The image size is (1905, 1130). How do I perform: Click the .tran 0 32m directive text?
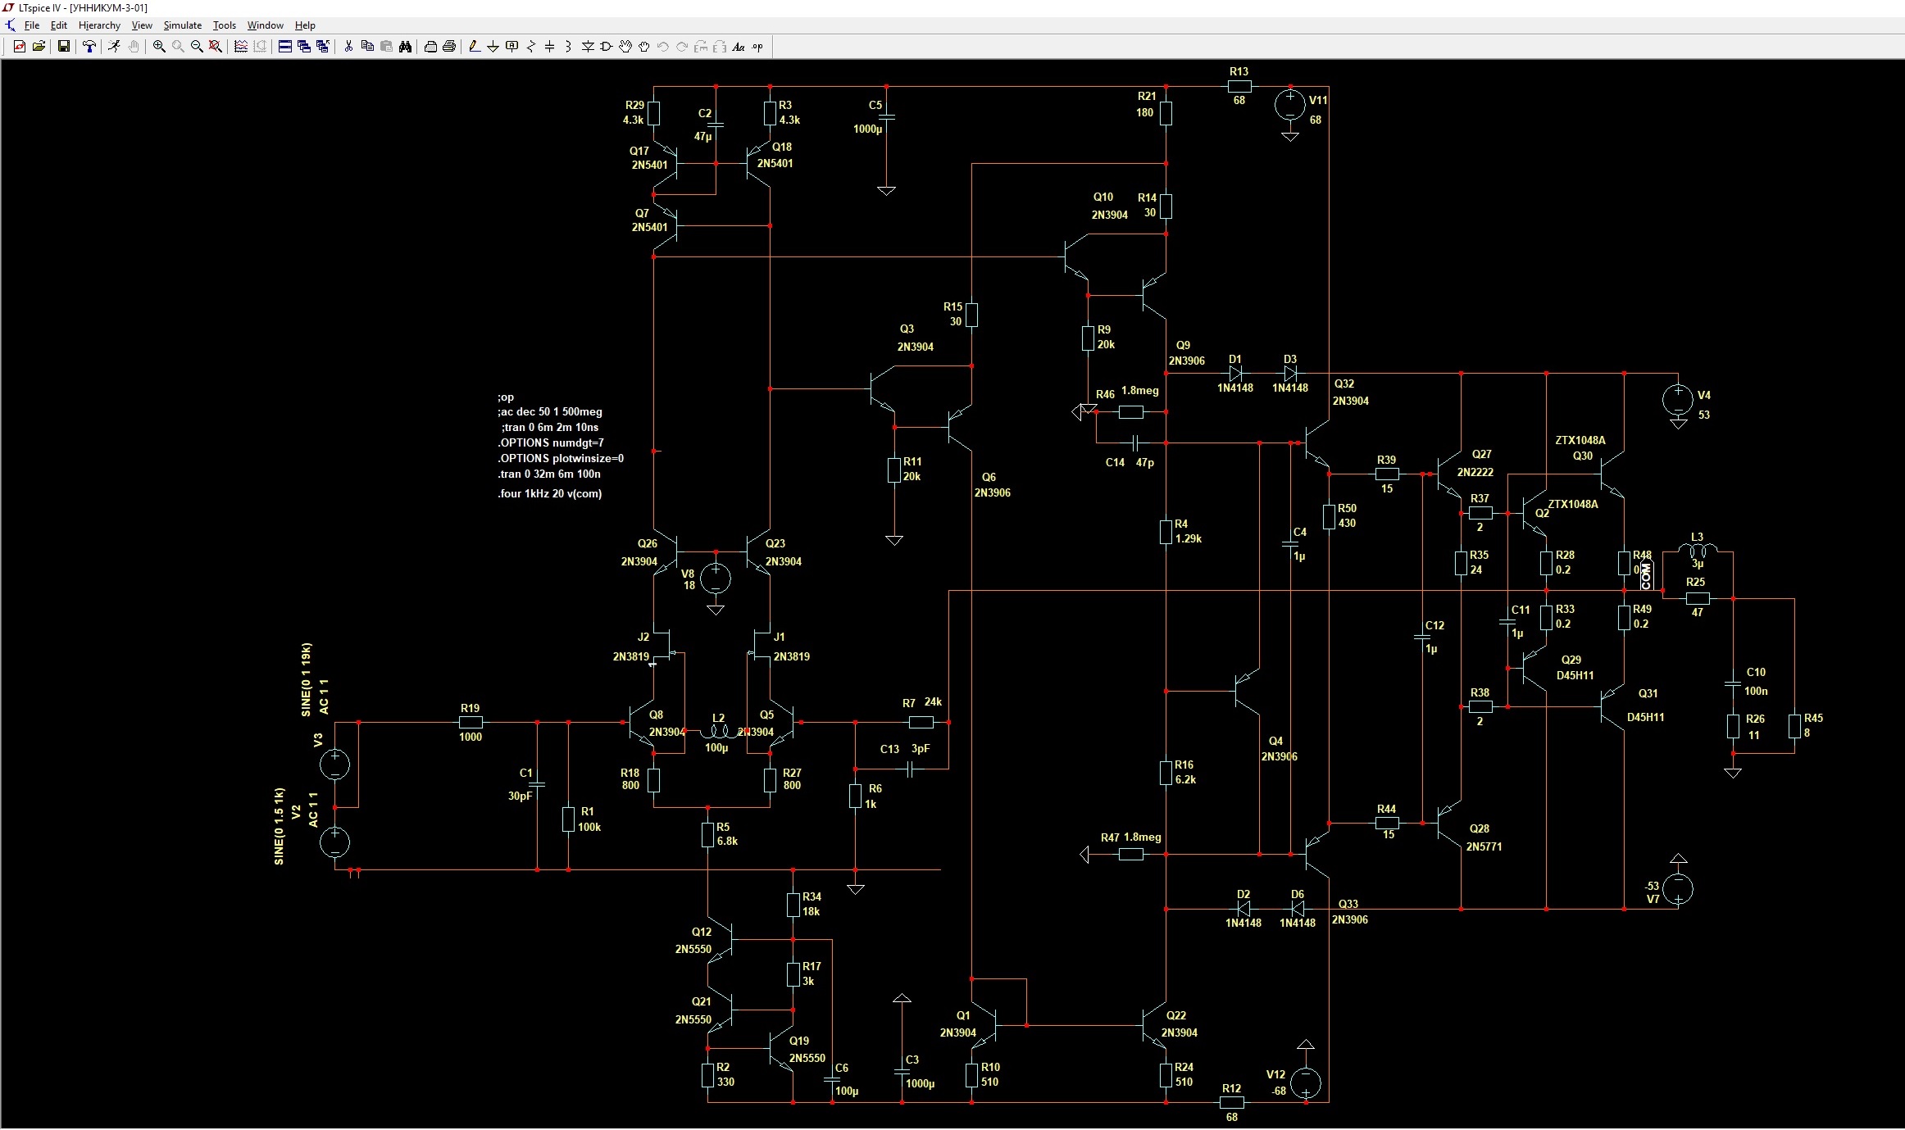[549, 474]
